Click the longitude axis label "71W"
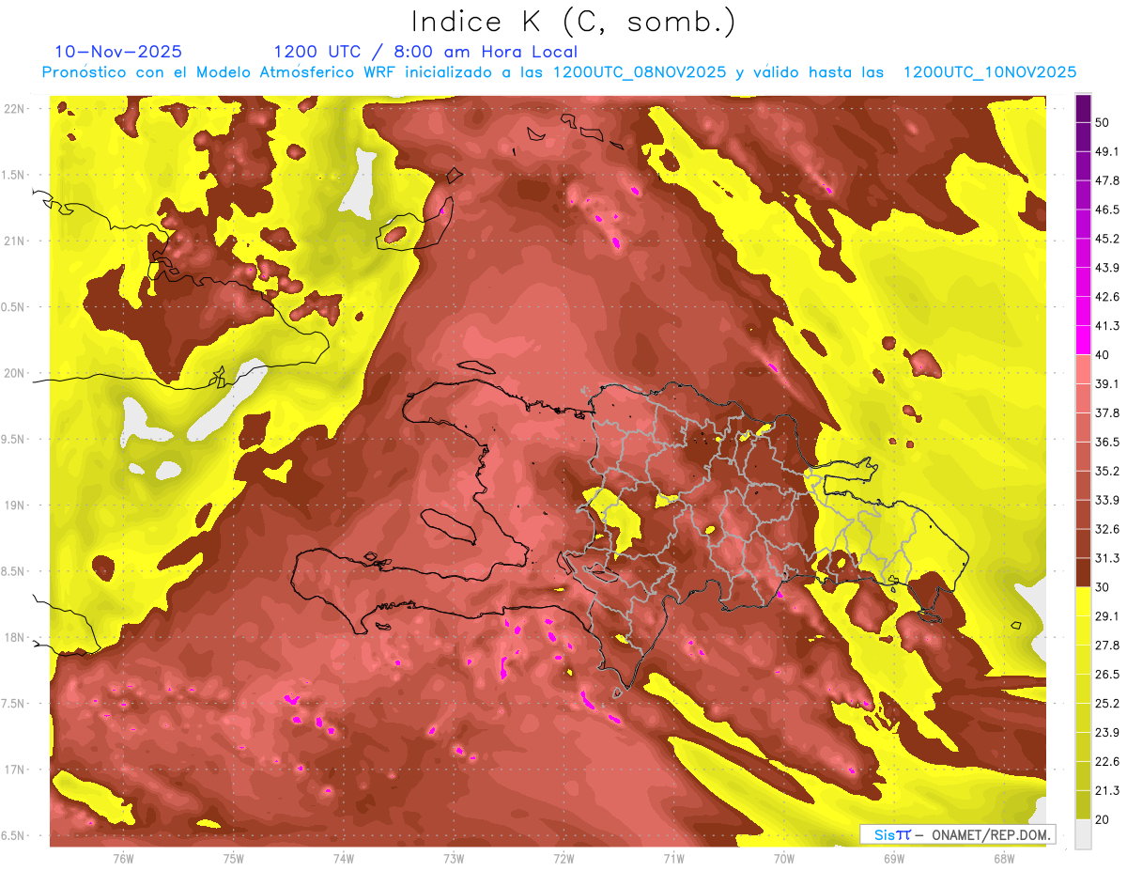Screen dimensions: 1127x871 (673, 858)
